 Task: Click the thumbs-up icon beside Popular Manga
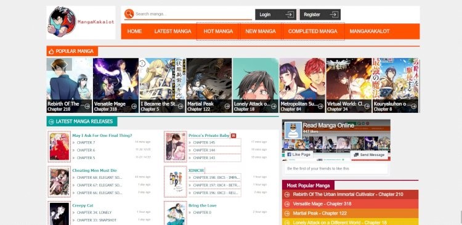coord(51,51)
